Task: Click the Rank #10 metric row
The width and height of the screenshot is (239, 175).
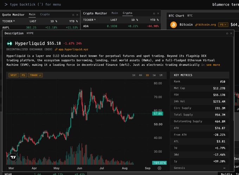Action: (x=200, y=82)
